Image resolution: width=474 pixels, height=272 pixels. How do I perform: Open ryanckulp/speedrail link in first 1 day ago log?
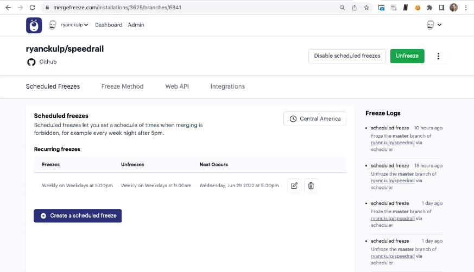(393, 218)
